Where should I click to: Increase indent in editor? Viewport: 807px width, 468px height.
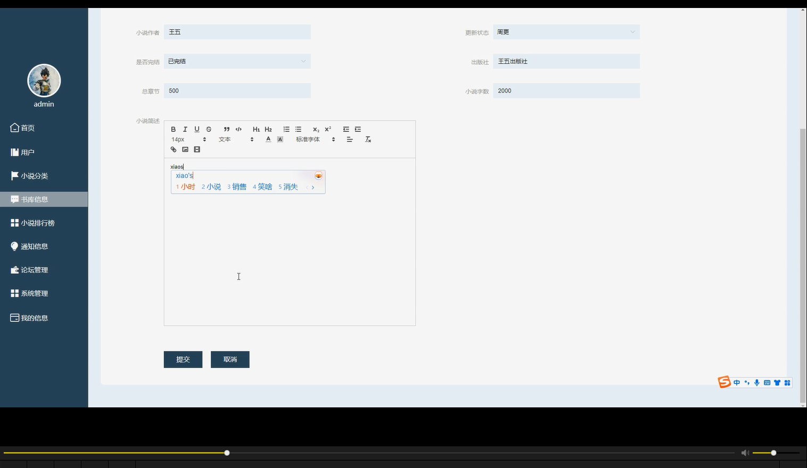[358, 129]
